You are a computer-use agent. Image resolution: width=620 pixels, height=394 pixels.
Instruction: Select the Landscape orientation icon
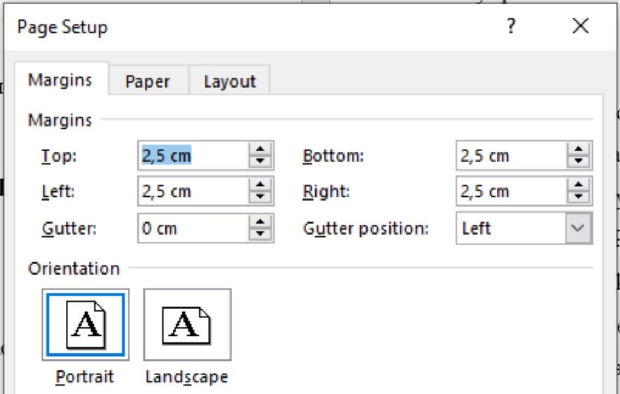[187, 325]
